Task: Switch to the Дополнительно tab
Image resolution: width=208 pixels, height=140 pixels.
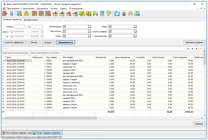Action: tap(31, 20)
